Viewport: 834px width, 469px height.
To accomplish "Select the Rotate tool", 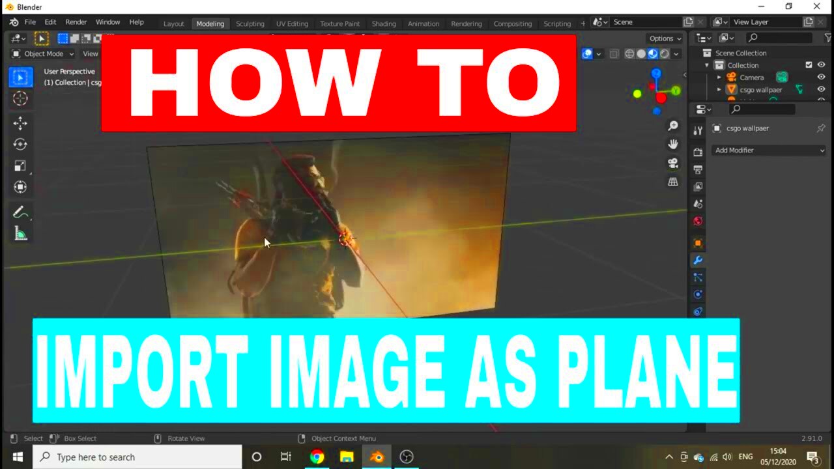I will (20, 145).
